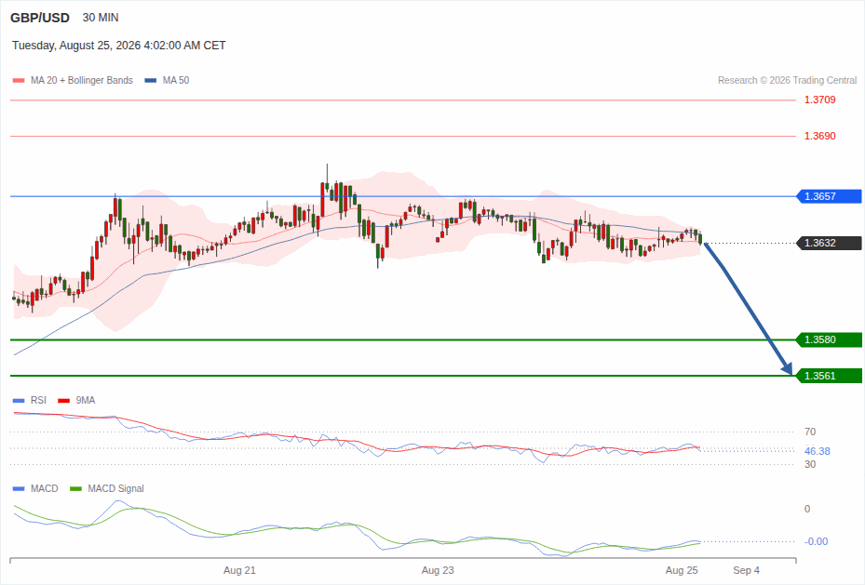Click the MACD Signal legend label
The image size is (865, 585).
tap(115, 488)
